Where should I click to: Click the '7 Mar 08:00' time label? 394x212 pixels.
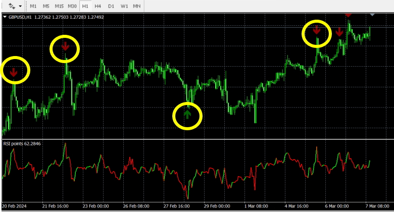pyautogui.click(x=377, y=206)
